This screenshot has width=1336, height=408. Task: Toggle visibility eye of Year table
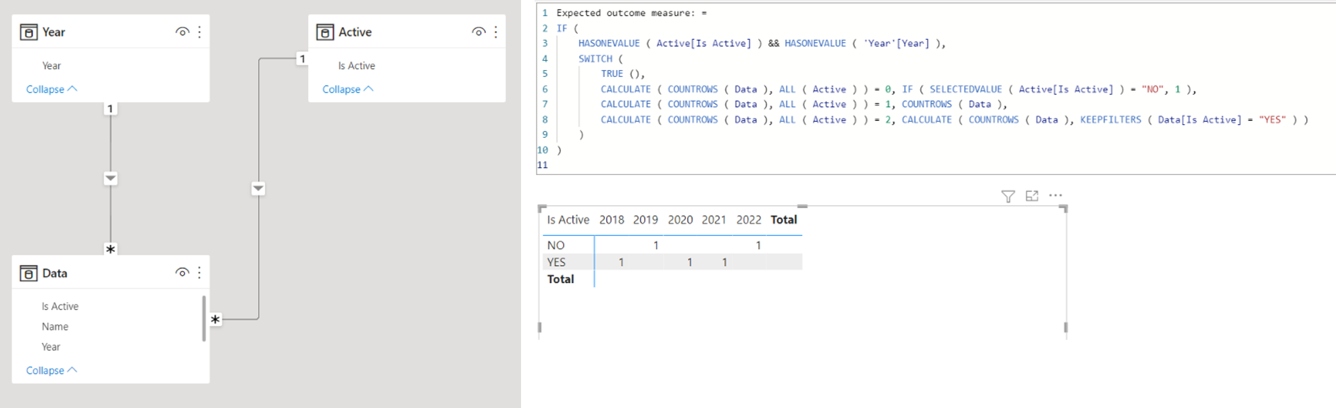tap(182, 32)
